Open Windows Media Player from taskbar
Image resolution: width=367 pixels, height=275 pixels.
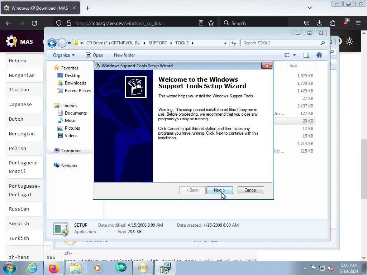coord(97,268)
